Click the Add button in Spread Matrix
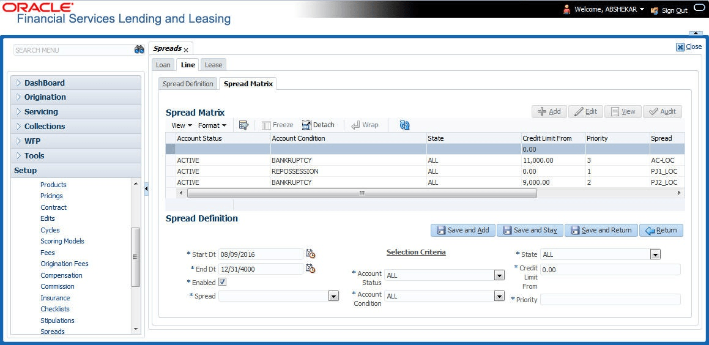 click(x=549, y=112)
